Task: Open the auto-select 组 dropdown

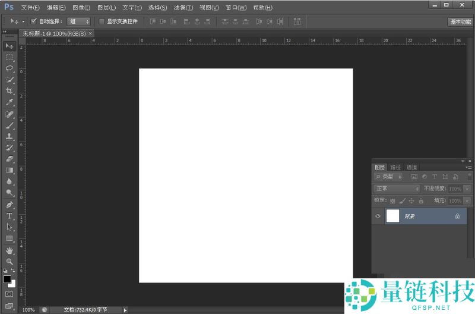Action: point(78,21)
